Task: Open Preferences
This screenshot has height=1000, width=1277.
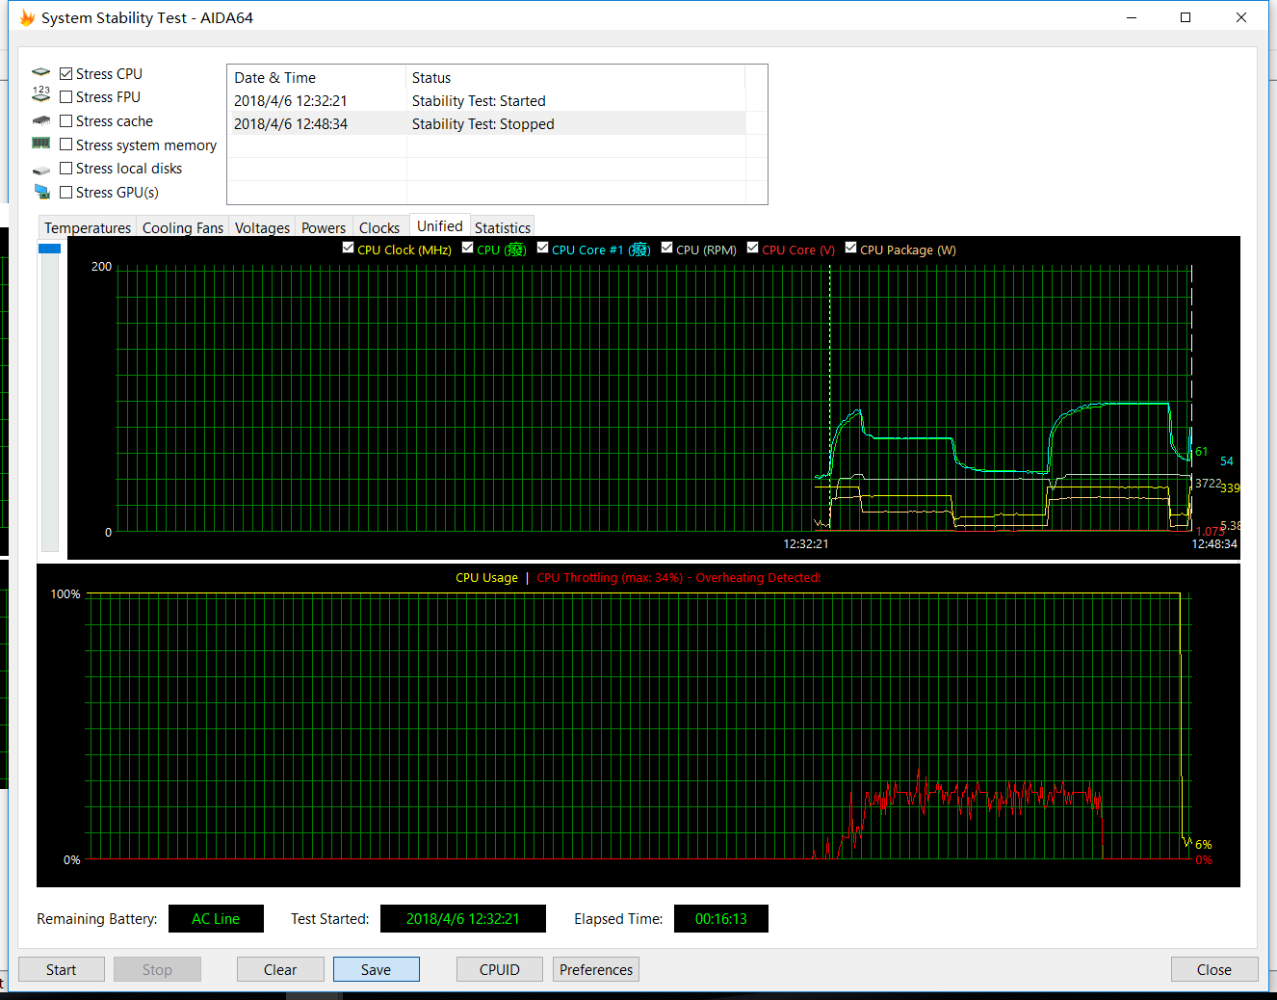Action: click(x=596, y=969)
